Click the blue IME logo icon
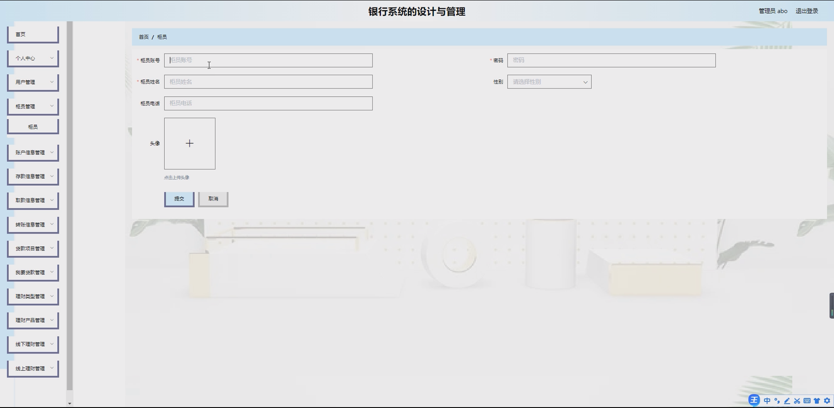Viewport: 834px width, 408px height. click(754, 400)
